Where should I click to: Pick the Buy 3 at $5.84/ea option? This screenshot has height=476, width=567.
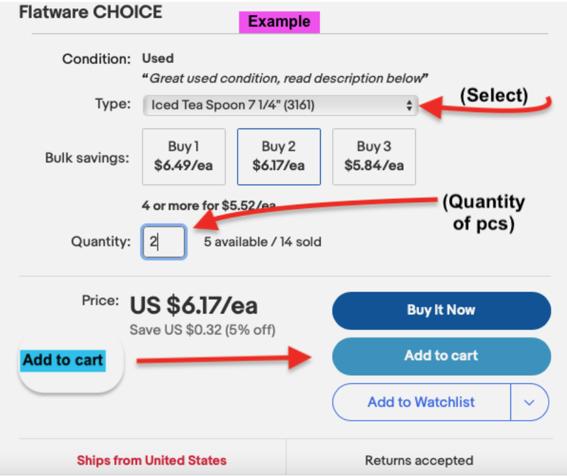click(x=374, y=156)
